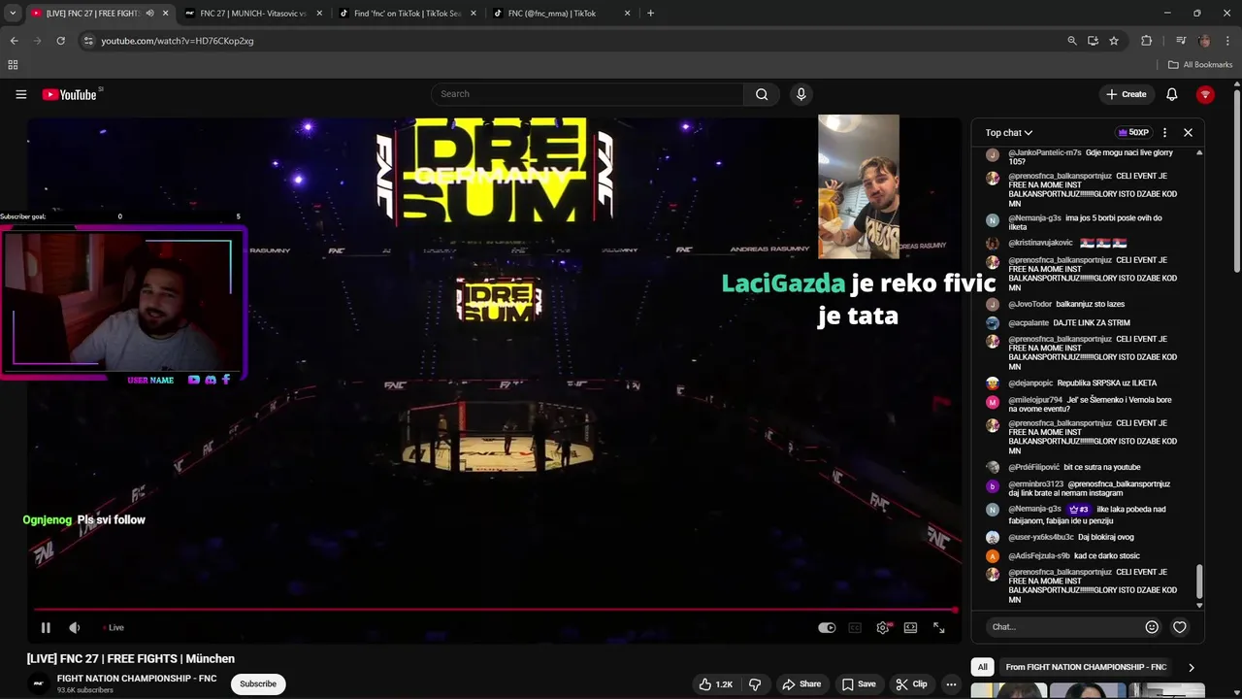The width and height of the screenshot is (1242, 699).
Task: Install app icon in address bar
Action: tap(1093, 41)
